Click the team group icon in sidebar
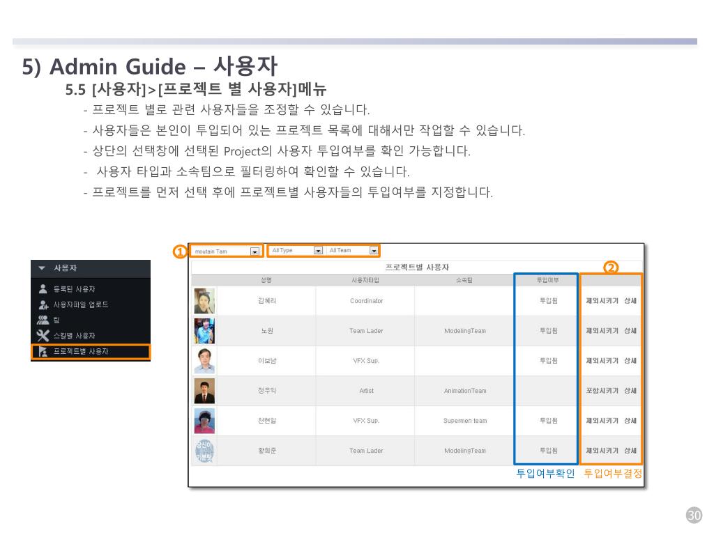Screen dimensions: 714x535 pos(43,320)
